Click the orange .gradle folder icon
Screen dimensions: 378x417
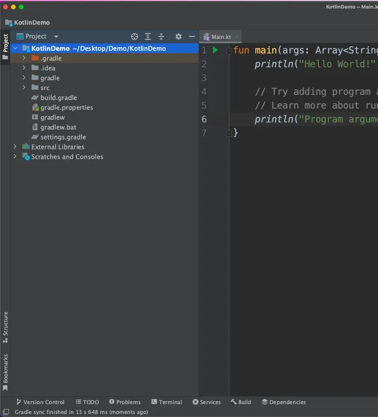click(x=35, y=58)
